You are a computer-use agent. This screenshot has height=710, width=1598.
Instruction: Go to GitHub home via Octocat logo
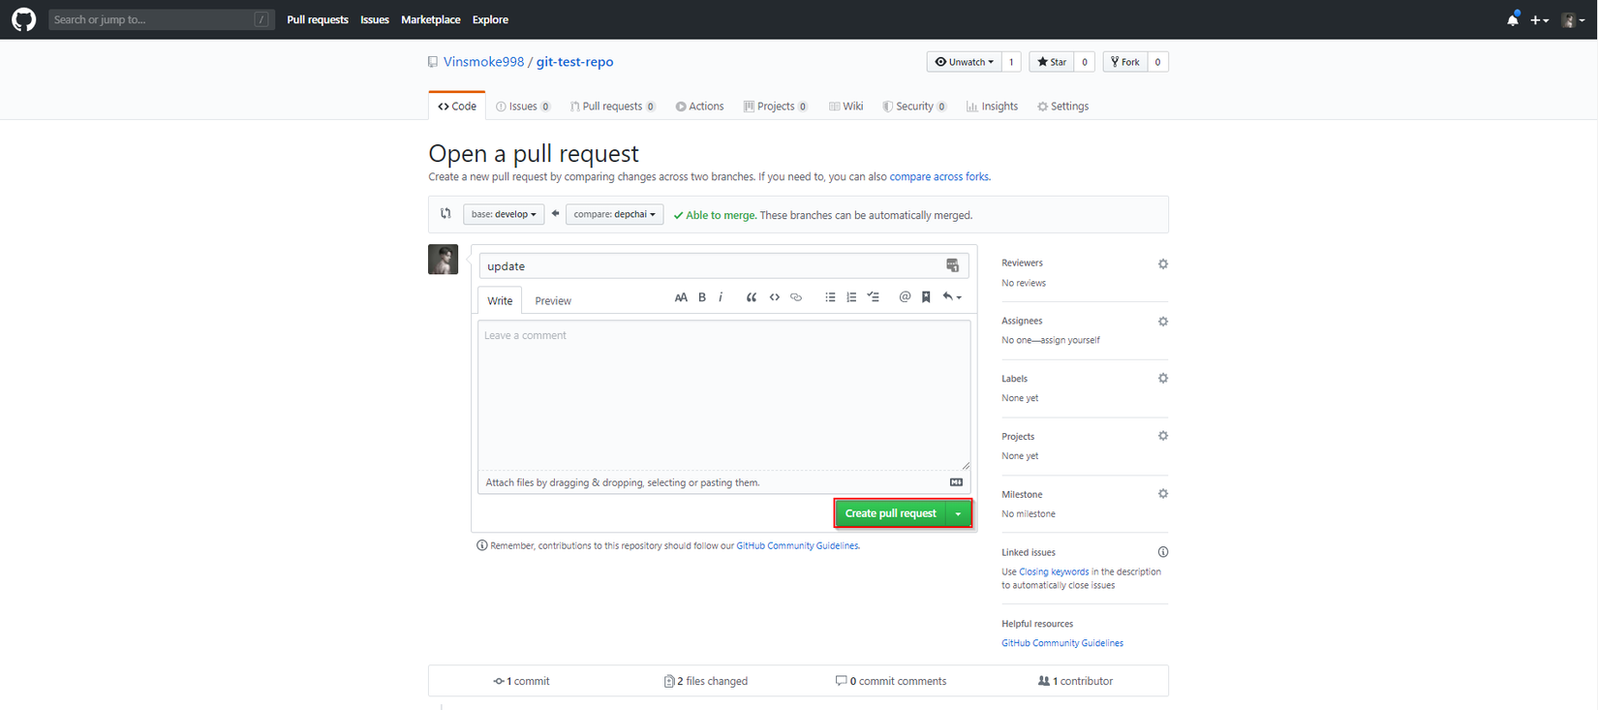click(x=23, y=19)
